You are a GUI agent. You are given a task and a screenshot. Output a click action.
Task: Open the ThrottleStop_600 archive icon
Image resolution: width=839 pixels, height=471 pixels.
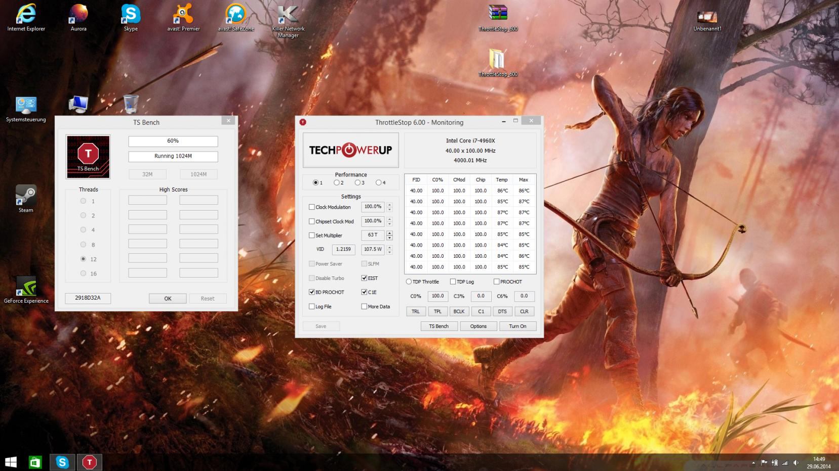(x=498, y=18)
